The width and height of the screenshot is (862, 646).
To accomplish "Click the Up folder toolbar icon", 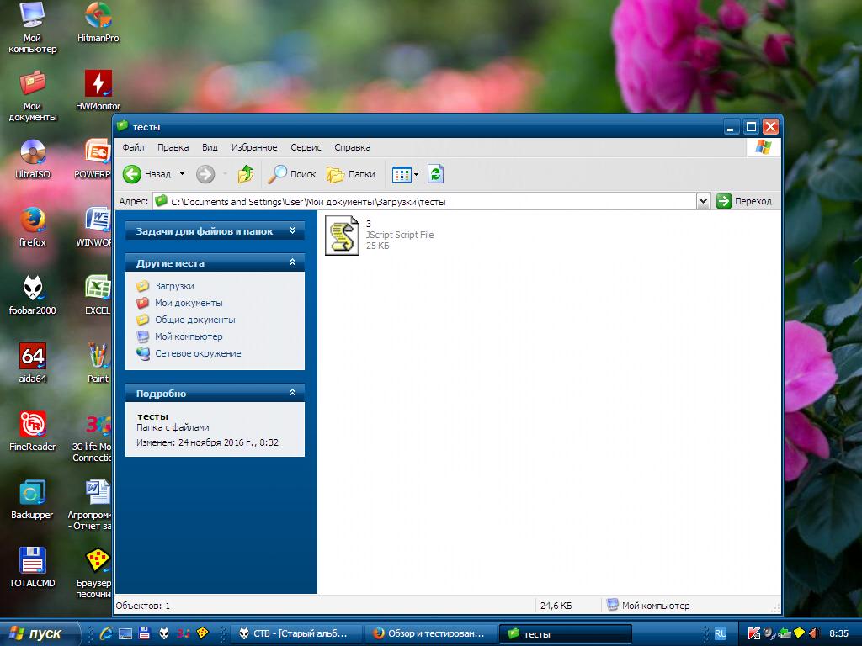I will (x=246, y=174).
